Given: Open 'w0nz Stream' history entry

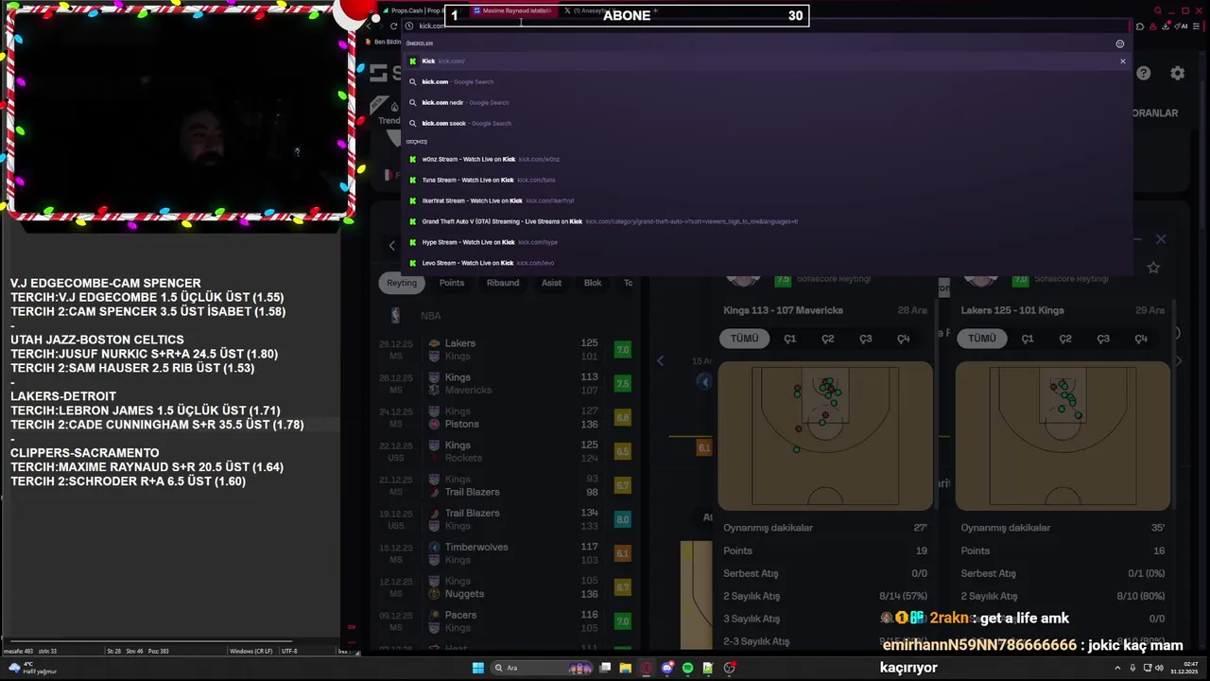Looking at the screenshot, I should coord(767,159).
